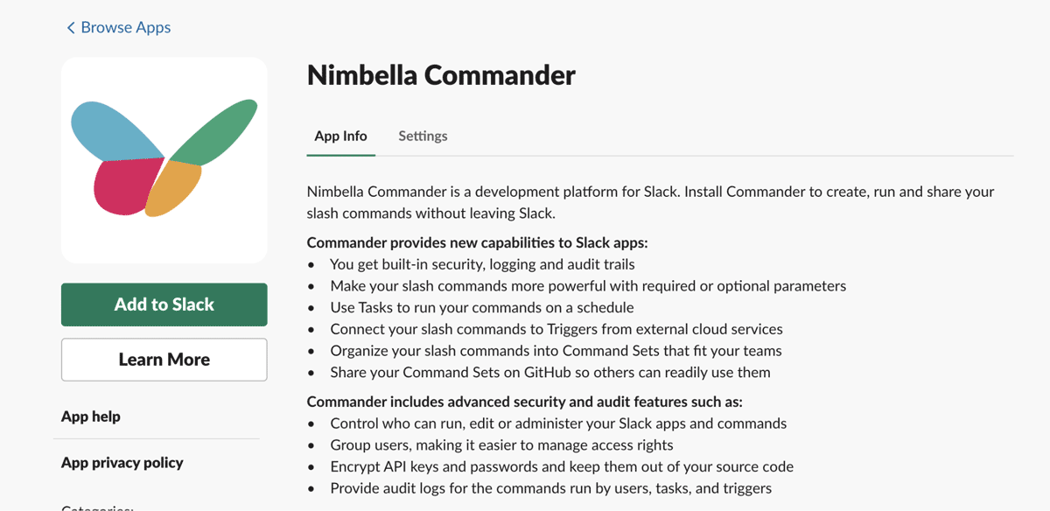The width and height of the screenshot is (1050, 511).
Task: Click the Nimbella Commander page title
Action: tap(441, 75)
